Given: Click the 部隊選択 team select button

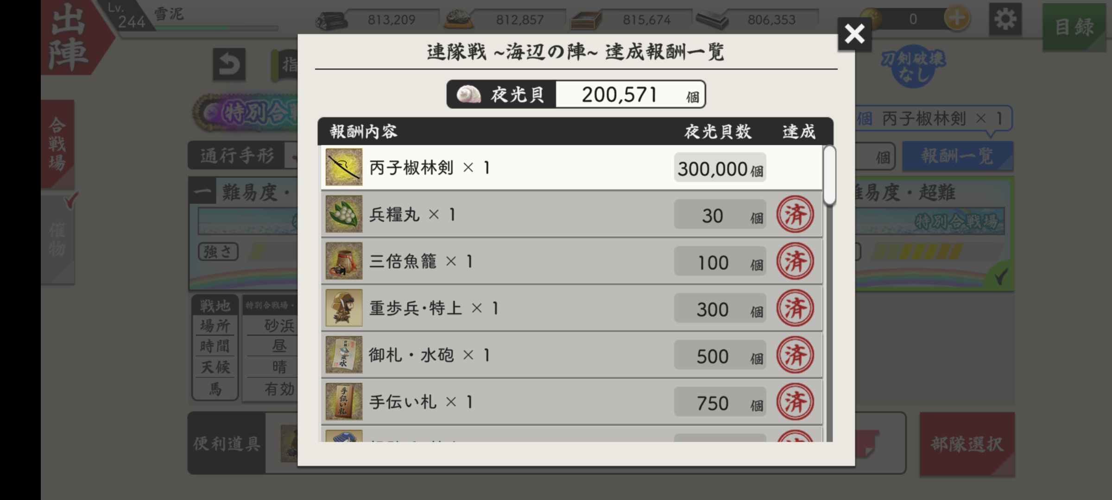Looking at the screenshot, I should 967,444.
